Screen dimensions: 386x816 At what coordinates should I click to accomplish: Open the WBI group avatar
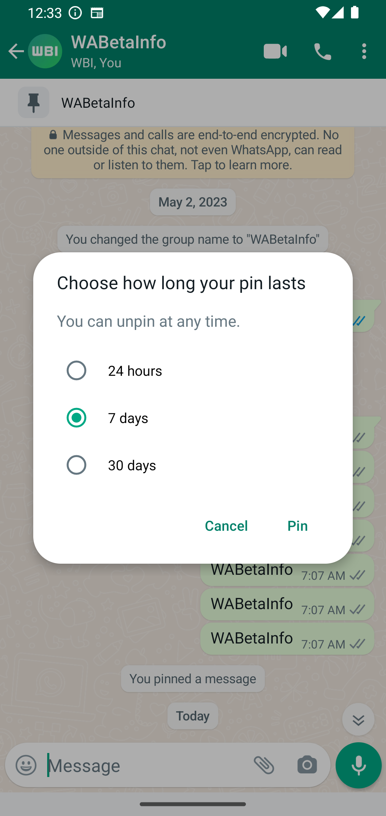[45, 51]
